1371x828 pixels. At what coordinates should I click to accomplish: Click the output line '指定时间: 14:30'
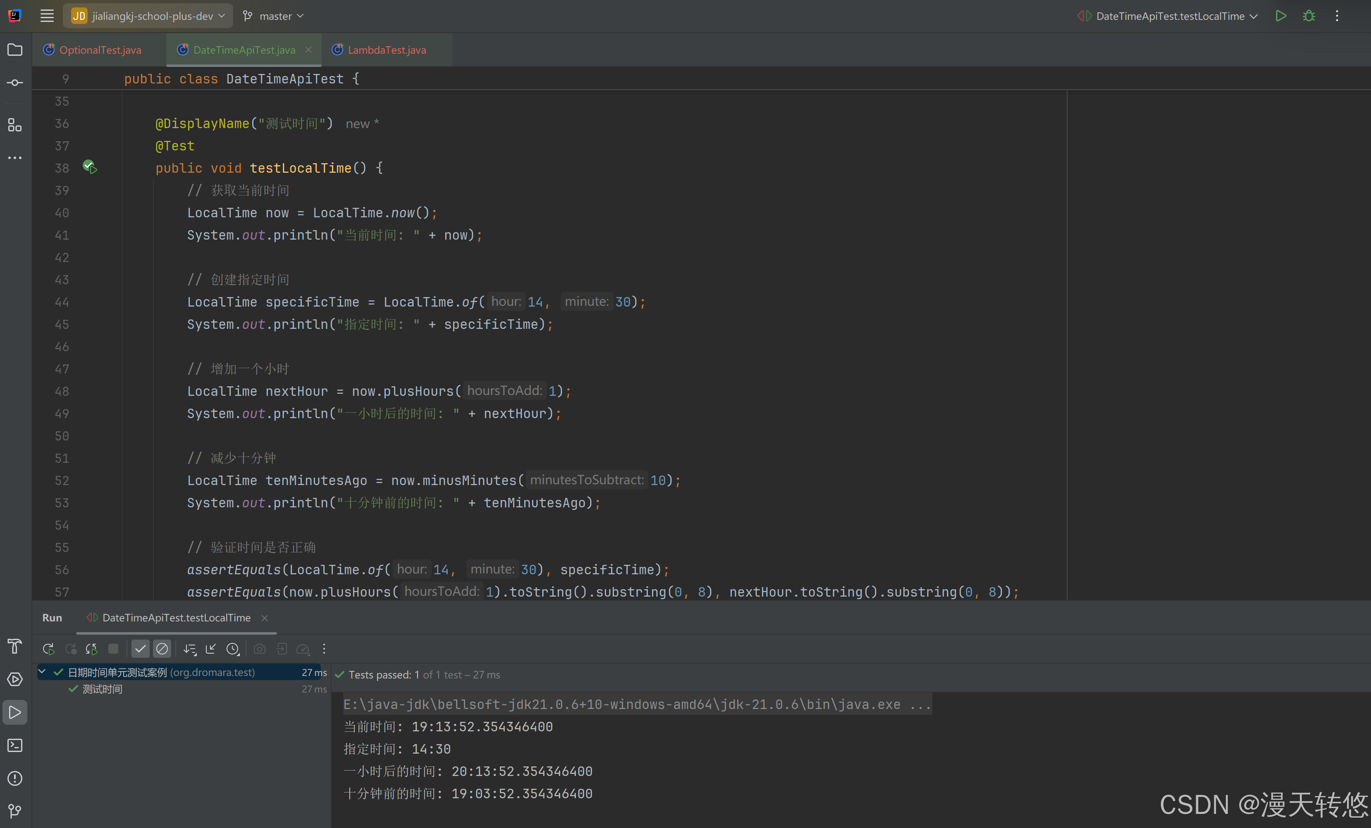click(x=397, y=749)
